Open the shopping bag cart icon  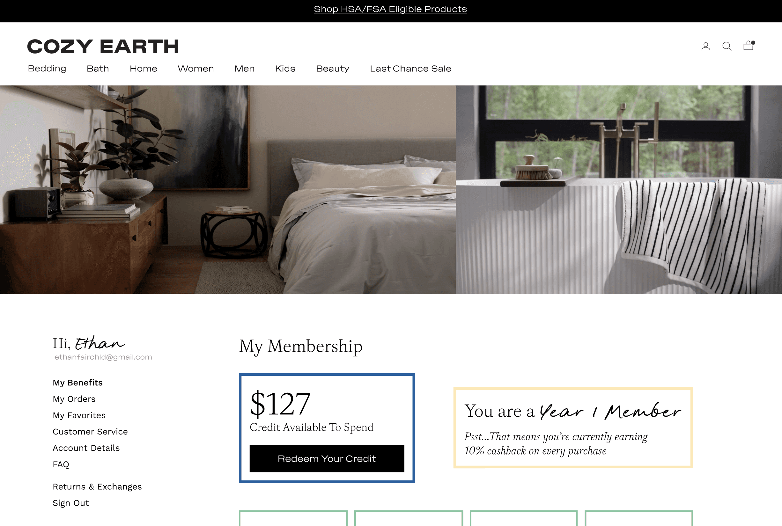tap(749, 46)
